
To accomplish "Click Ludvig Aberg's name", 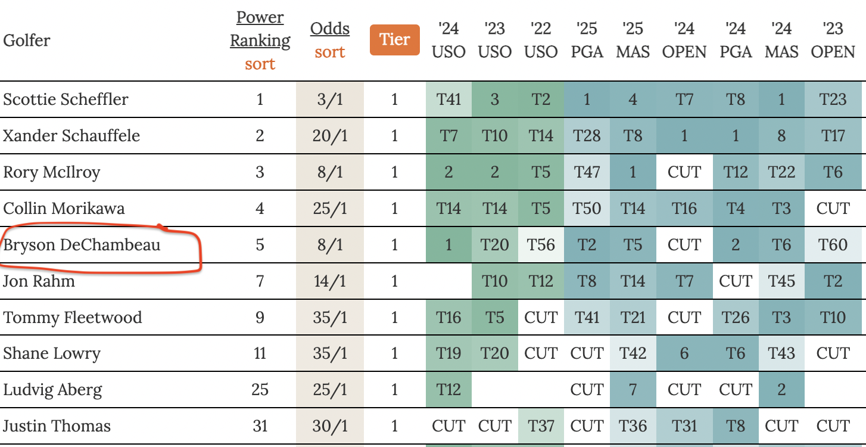I will click(x=53, y=390).
